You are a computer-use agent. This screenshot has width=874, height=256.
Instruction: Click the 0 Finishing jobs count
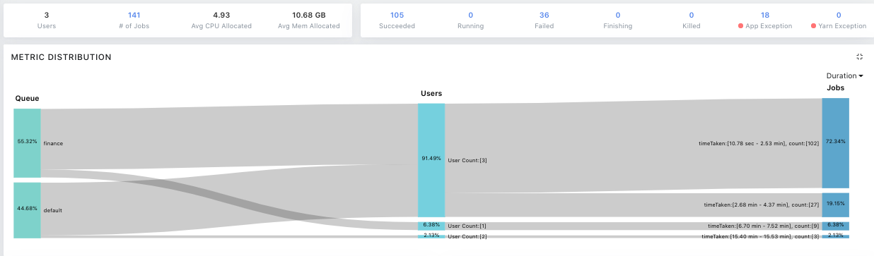click(x=617, y=14)
